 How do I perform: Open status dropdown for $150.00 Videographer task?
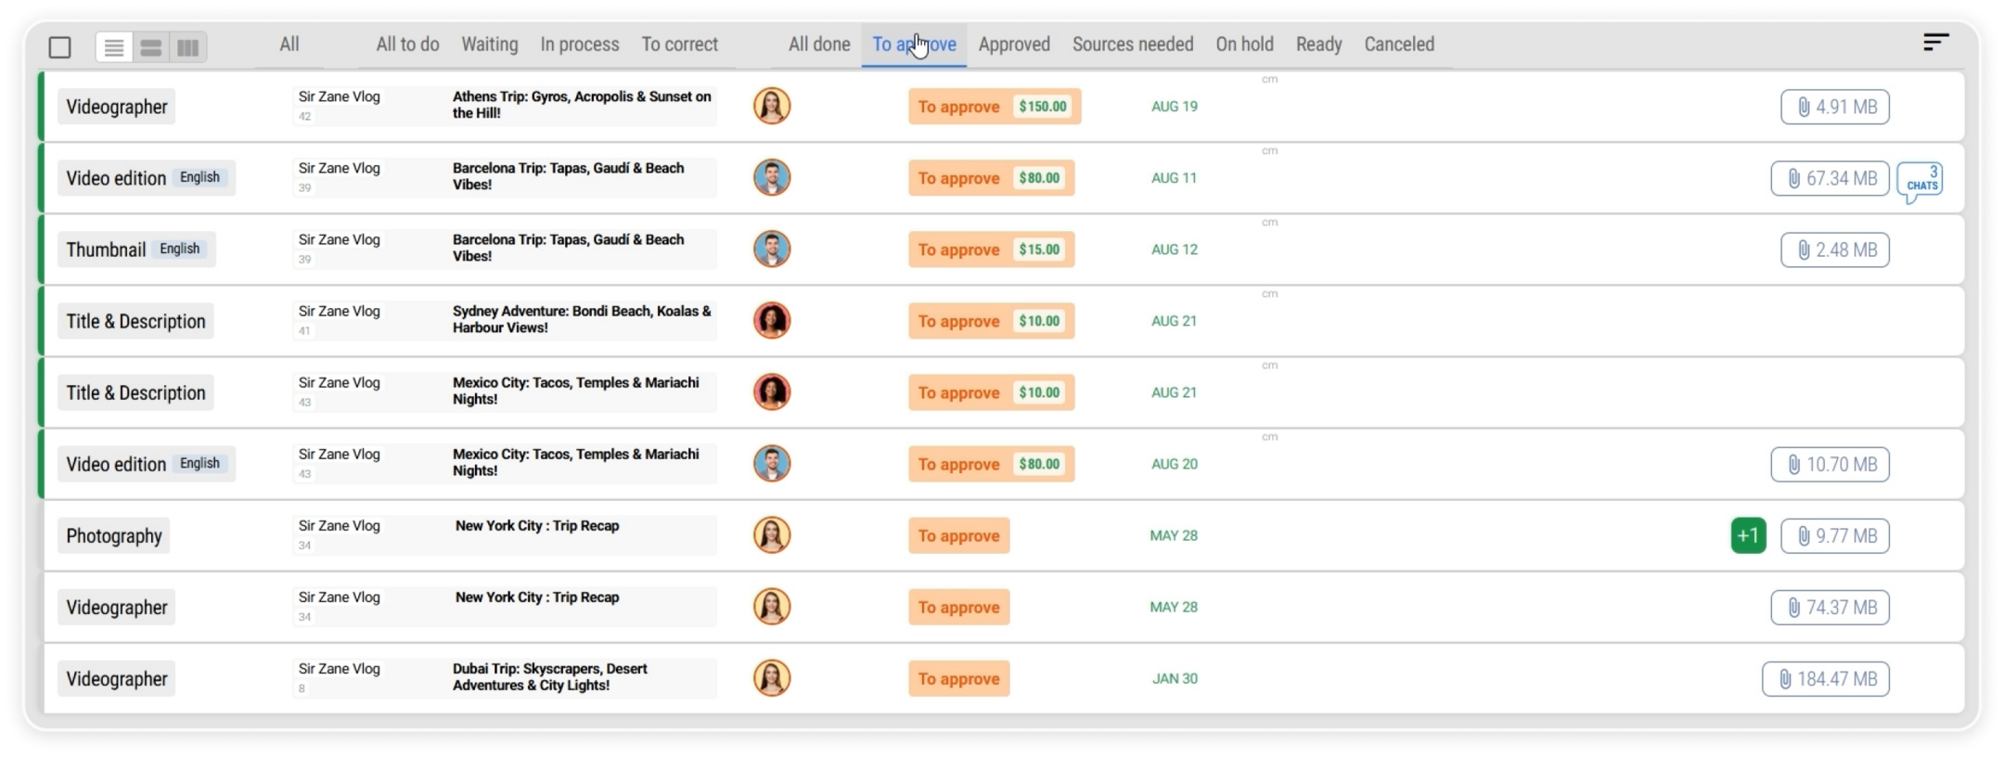(958, 108)
